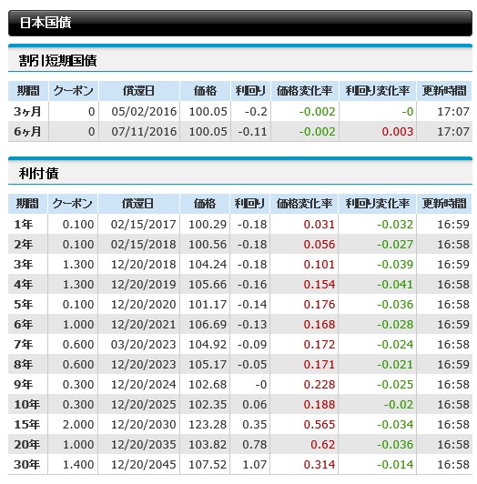Select redemption date 02/15/2018
This screenshot has height=484, width=477.
click(143, 244)
